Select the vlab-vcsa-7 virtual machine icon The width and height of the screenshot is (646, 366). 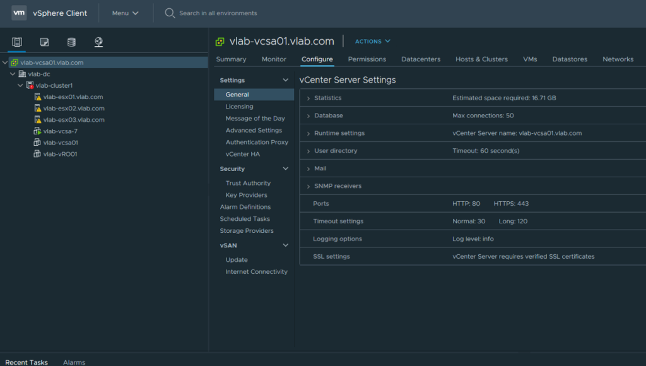coord(37,131)
